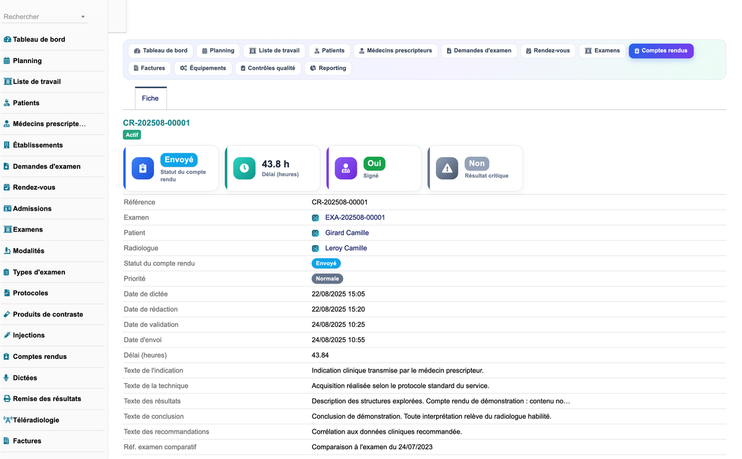
Task: Click the 43.8 h delay value
Action: 275,164
